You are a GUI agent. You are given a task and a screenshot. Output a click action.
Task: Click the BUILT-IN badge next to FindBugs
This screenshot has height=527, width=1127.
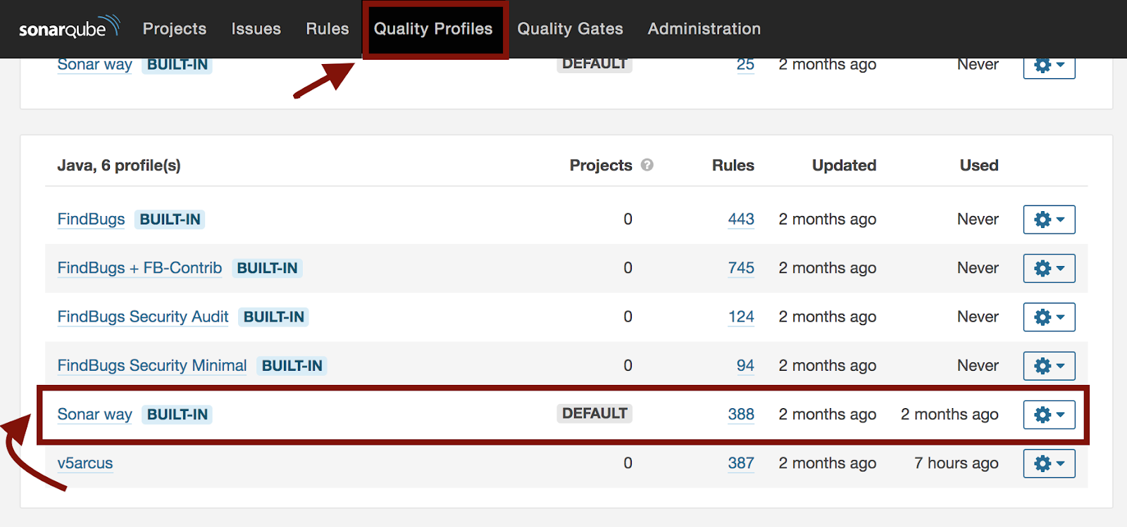pyautogui.click(x=170, y=220)
